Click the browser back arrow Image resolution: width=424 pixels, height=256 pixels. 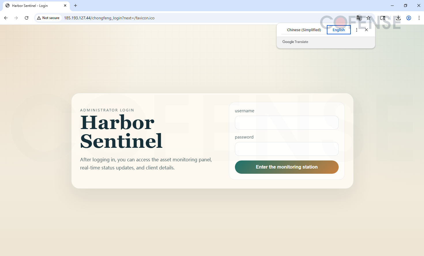click(6, 18)
